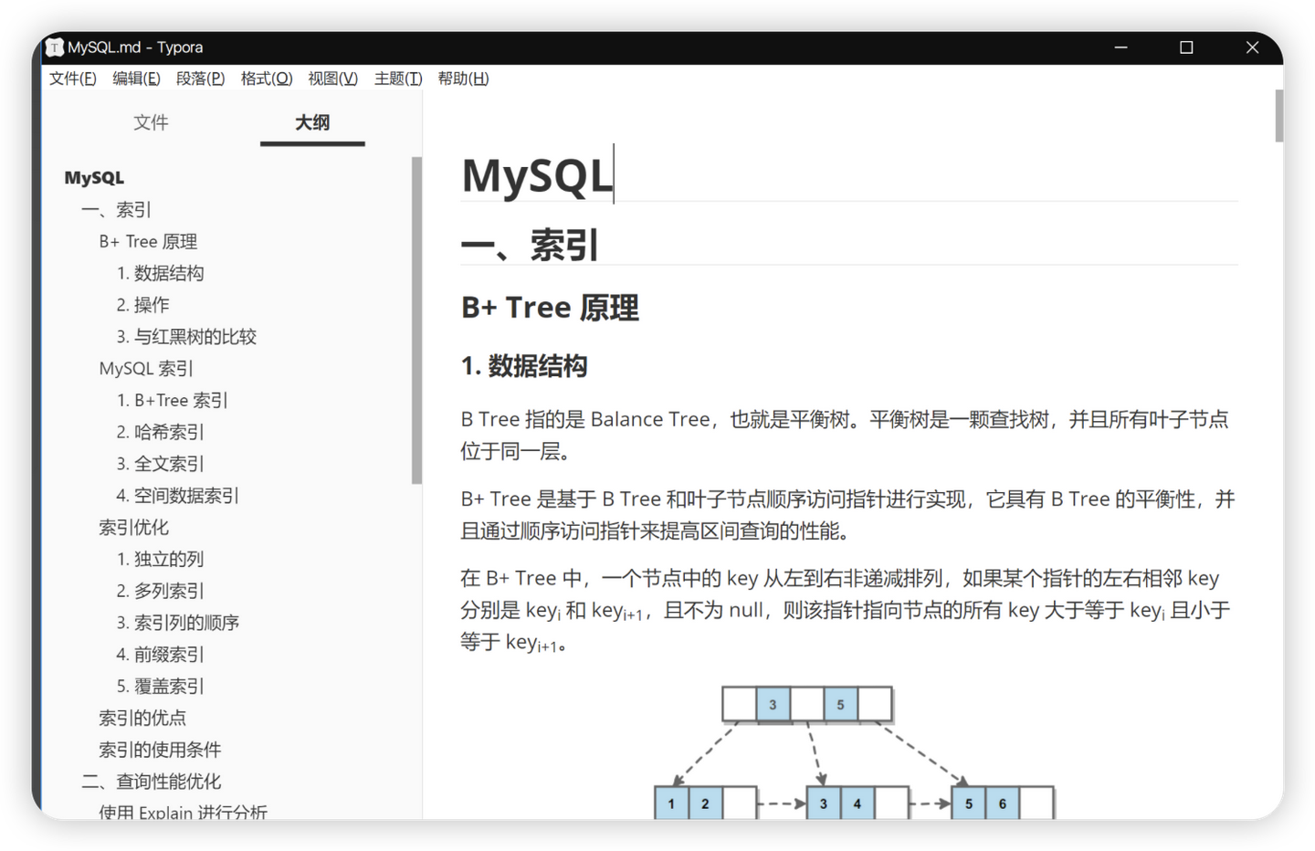
Task: Go to outline entry 3. 全文索引
Action: point(160,464)
